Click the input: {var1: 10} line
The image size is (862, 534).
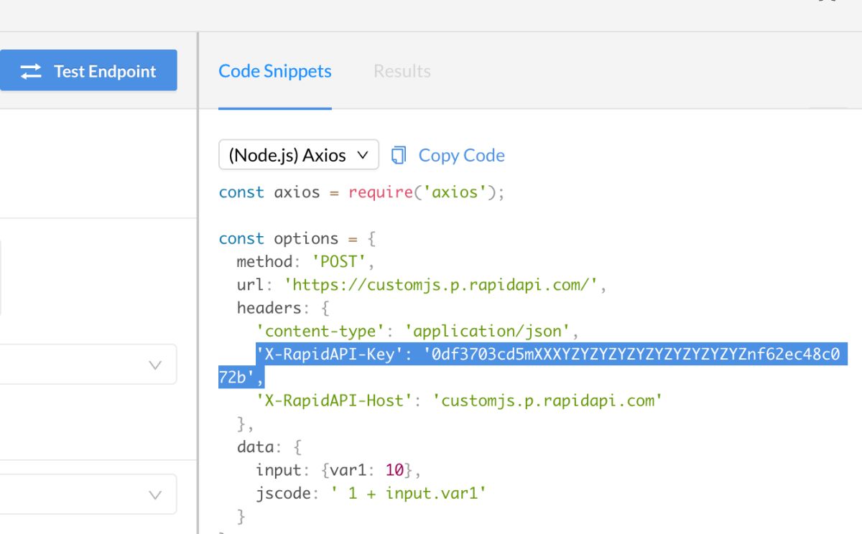pyautogui.click(x=337, y=470)
